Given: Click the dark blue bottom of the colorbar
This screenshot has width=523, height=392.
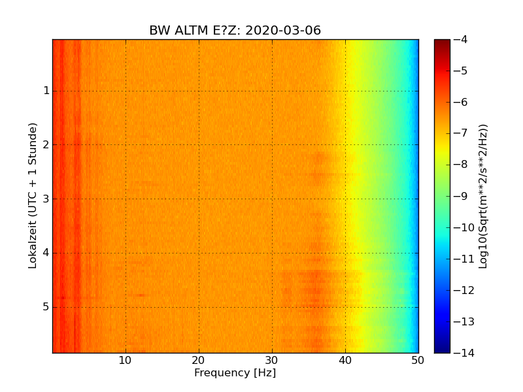Looking at the screenshot, I should click(x=443, y=347).
